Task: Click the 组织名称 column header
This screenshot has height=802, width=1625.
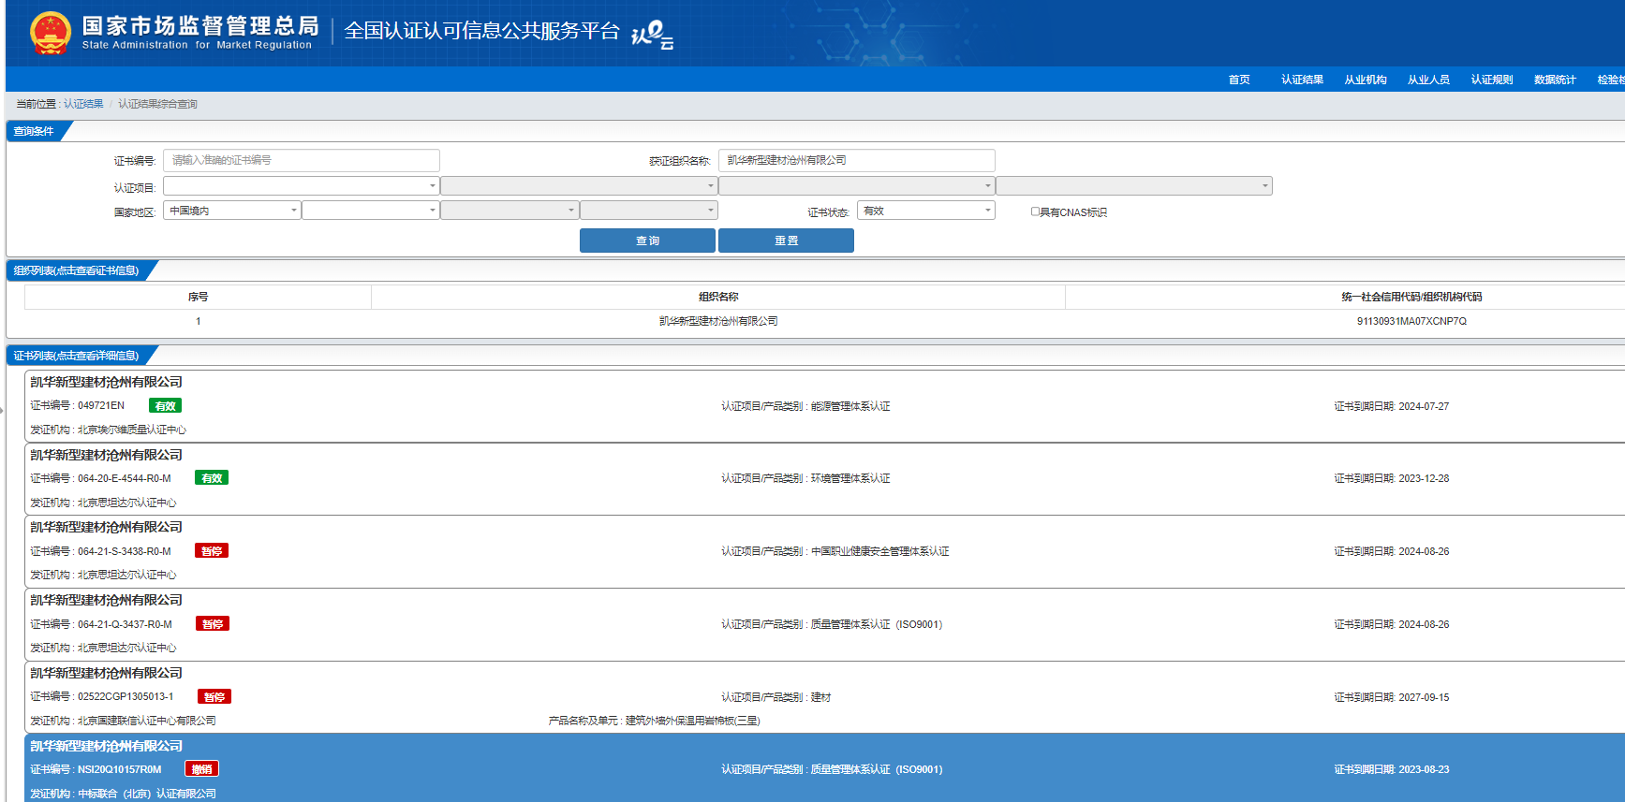Action: coord(718,297)
